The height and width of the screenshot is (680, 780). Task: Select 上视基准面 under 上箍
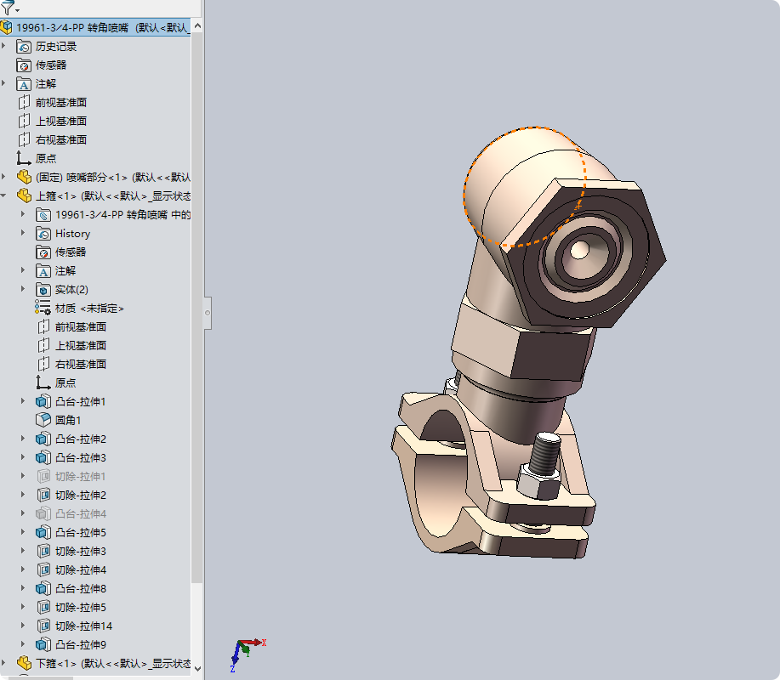(81, 345)
